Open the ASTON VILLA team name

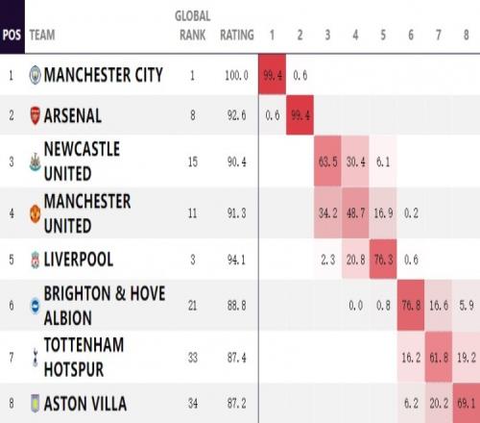click(x=85, y=403)
